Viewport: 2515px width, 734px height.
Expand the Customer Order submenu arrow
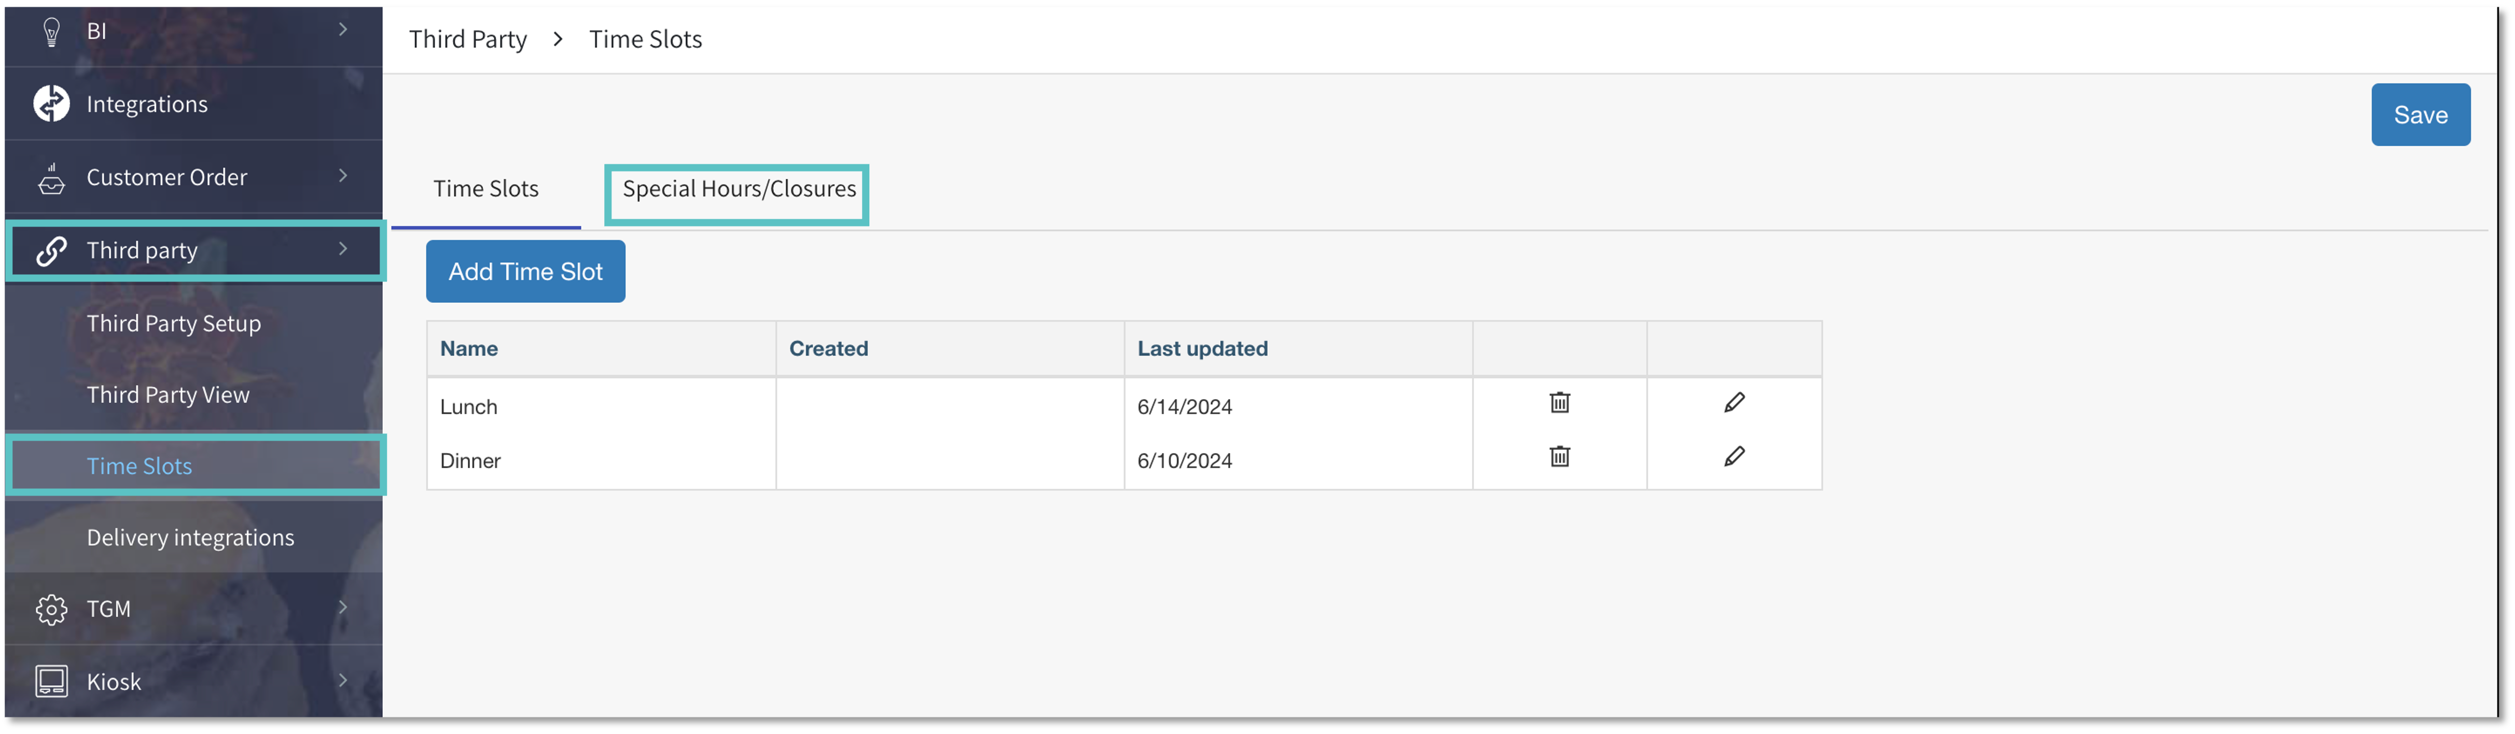tap(343, 176)
